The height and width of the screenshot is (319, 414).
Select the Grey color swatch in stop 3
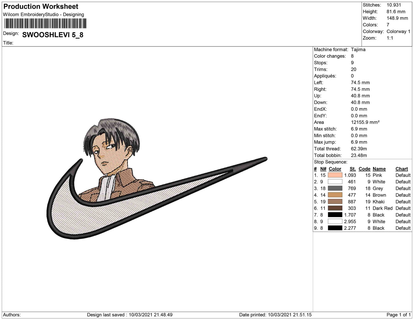(x=335, y=188)
